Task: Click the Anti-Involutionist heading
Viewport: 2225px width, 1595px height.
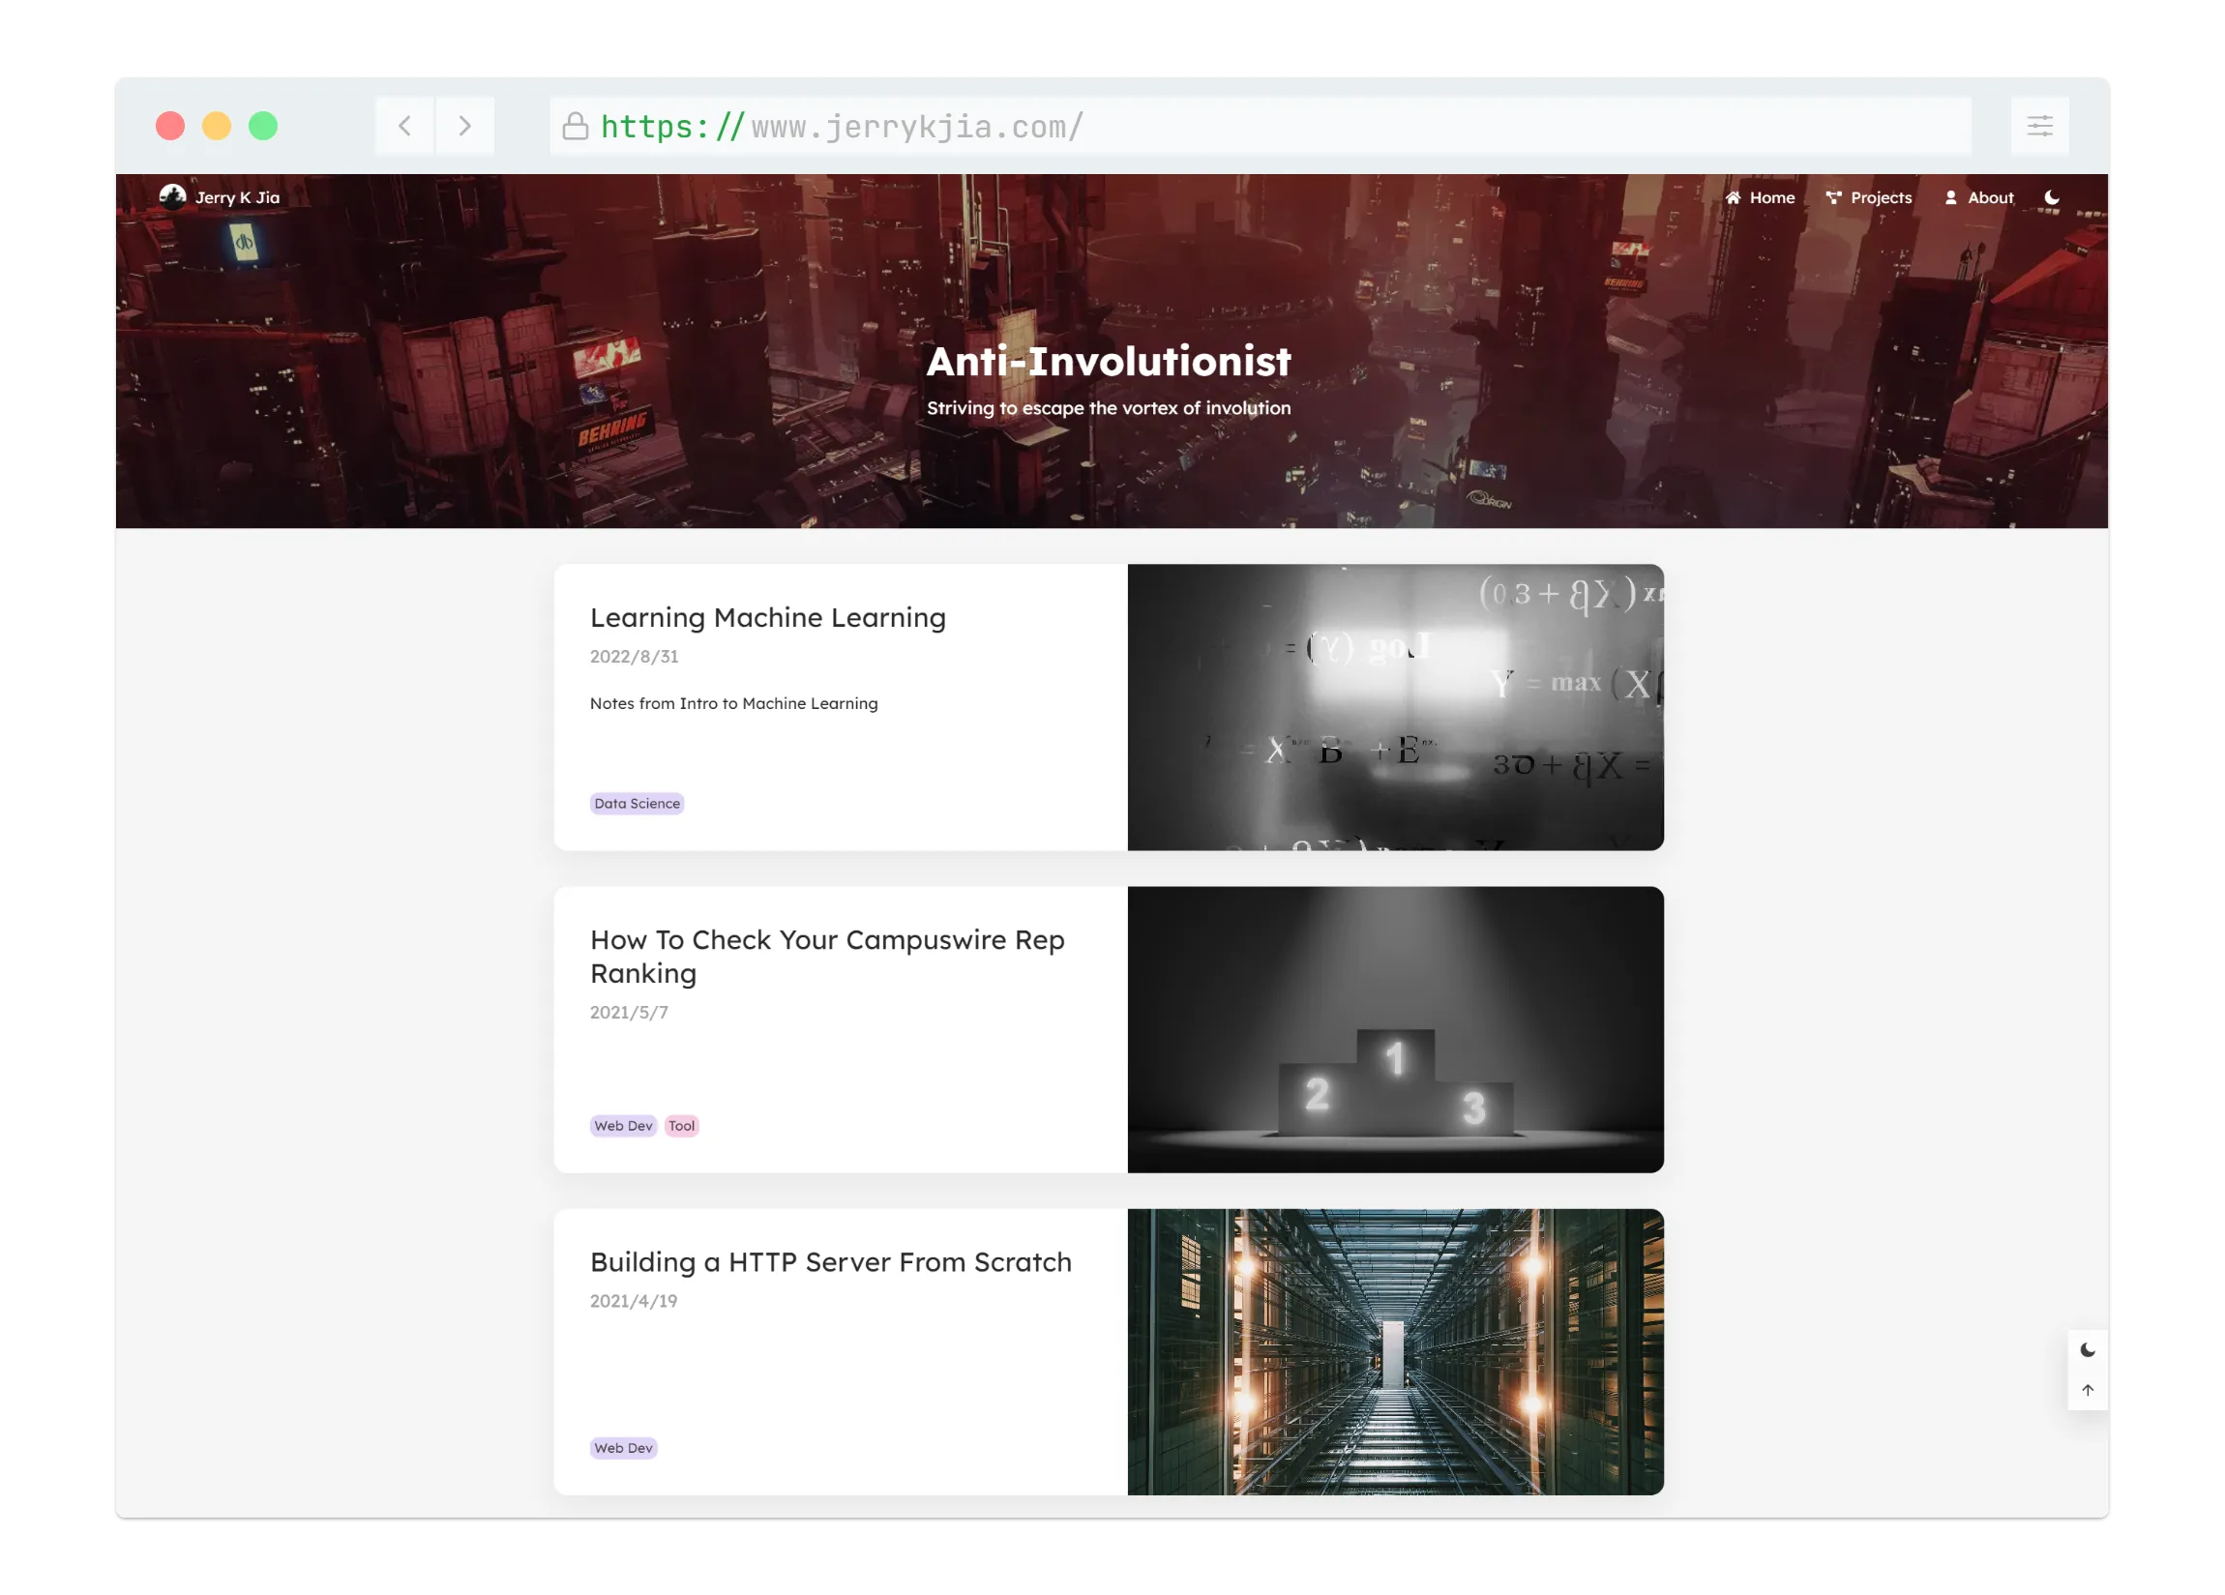Action: (x=1109, y=361)
